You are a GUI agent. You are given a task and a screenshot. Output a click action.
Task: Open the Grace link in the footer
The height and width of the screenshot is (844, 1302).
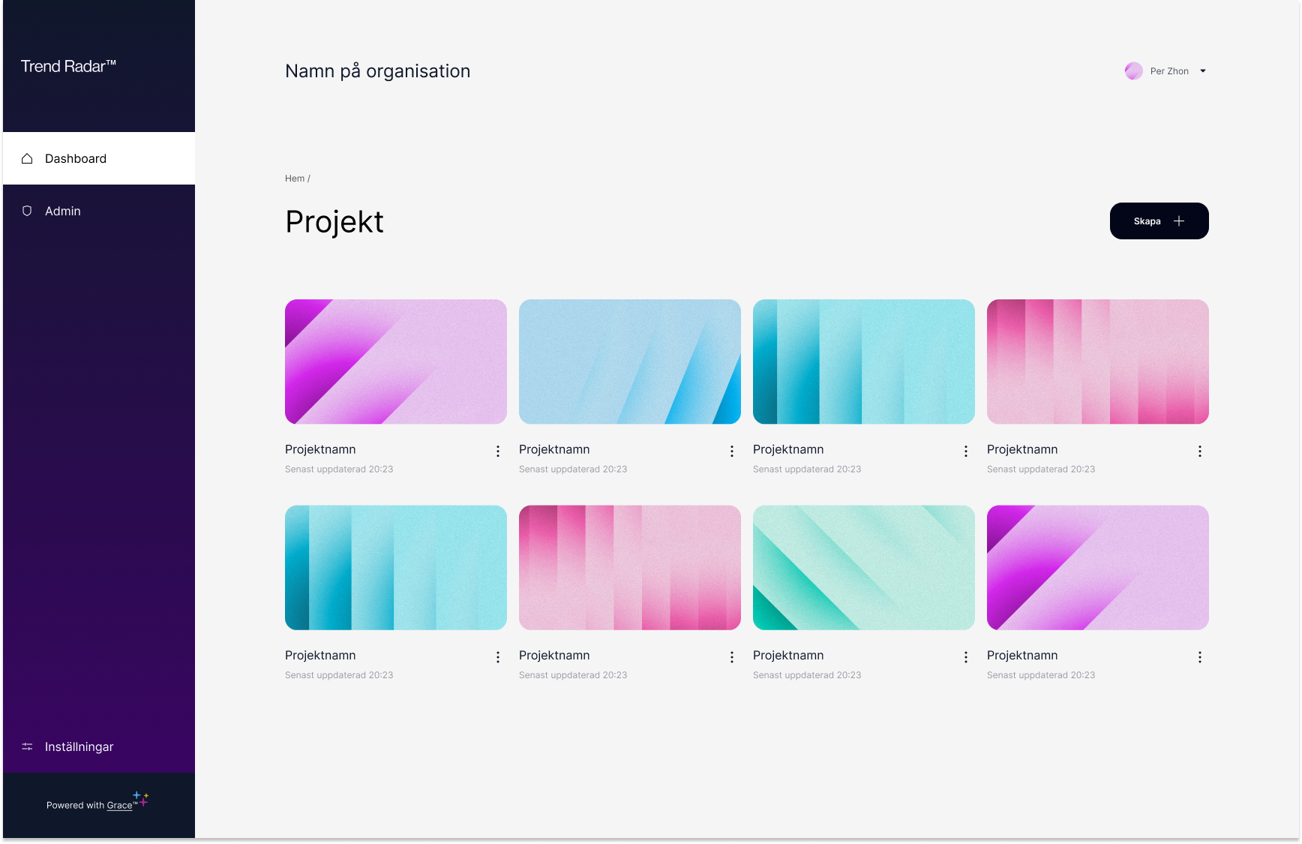119,805
